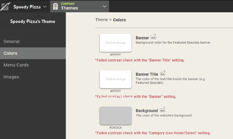Click the Background setting label
Screen dimensions: 233x139
(x=147, y=111)
